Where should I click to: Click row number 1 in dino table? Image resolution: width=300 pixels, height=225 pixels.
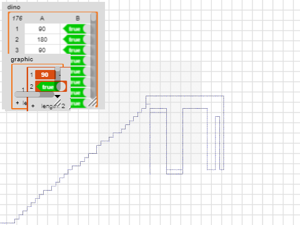tap(17, 29)
